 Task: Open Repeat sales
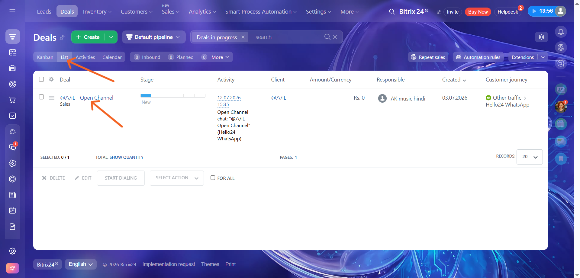point(428,57)
